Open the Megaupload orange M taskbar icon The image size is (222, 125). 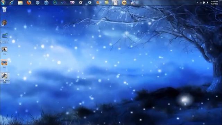point(124,2)
